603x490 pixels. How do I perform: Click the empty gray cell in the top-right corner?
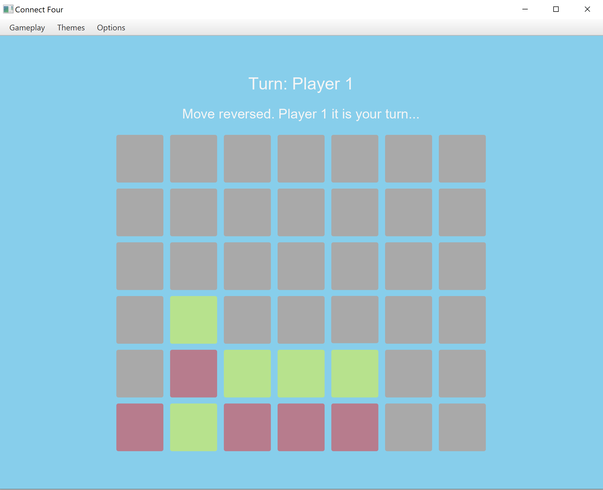click(462, 158)
